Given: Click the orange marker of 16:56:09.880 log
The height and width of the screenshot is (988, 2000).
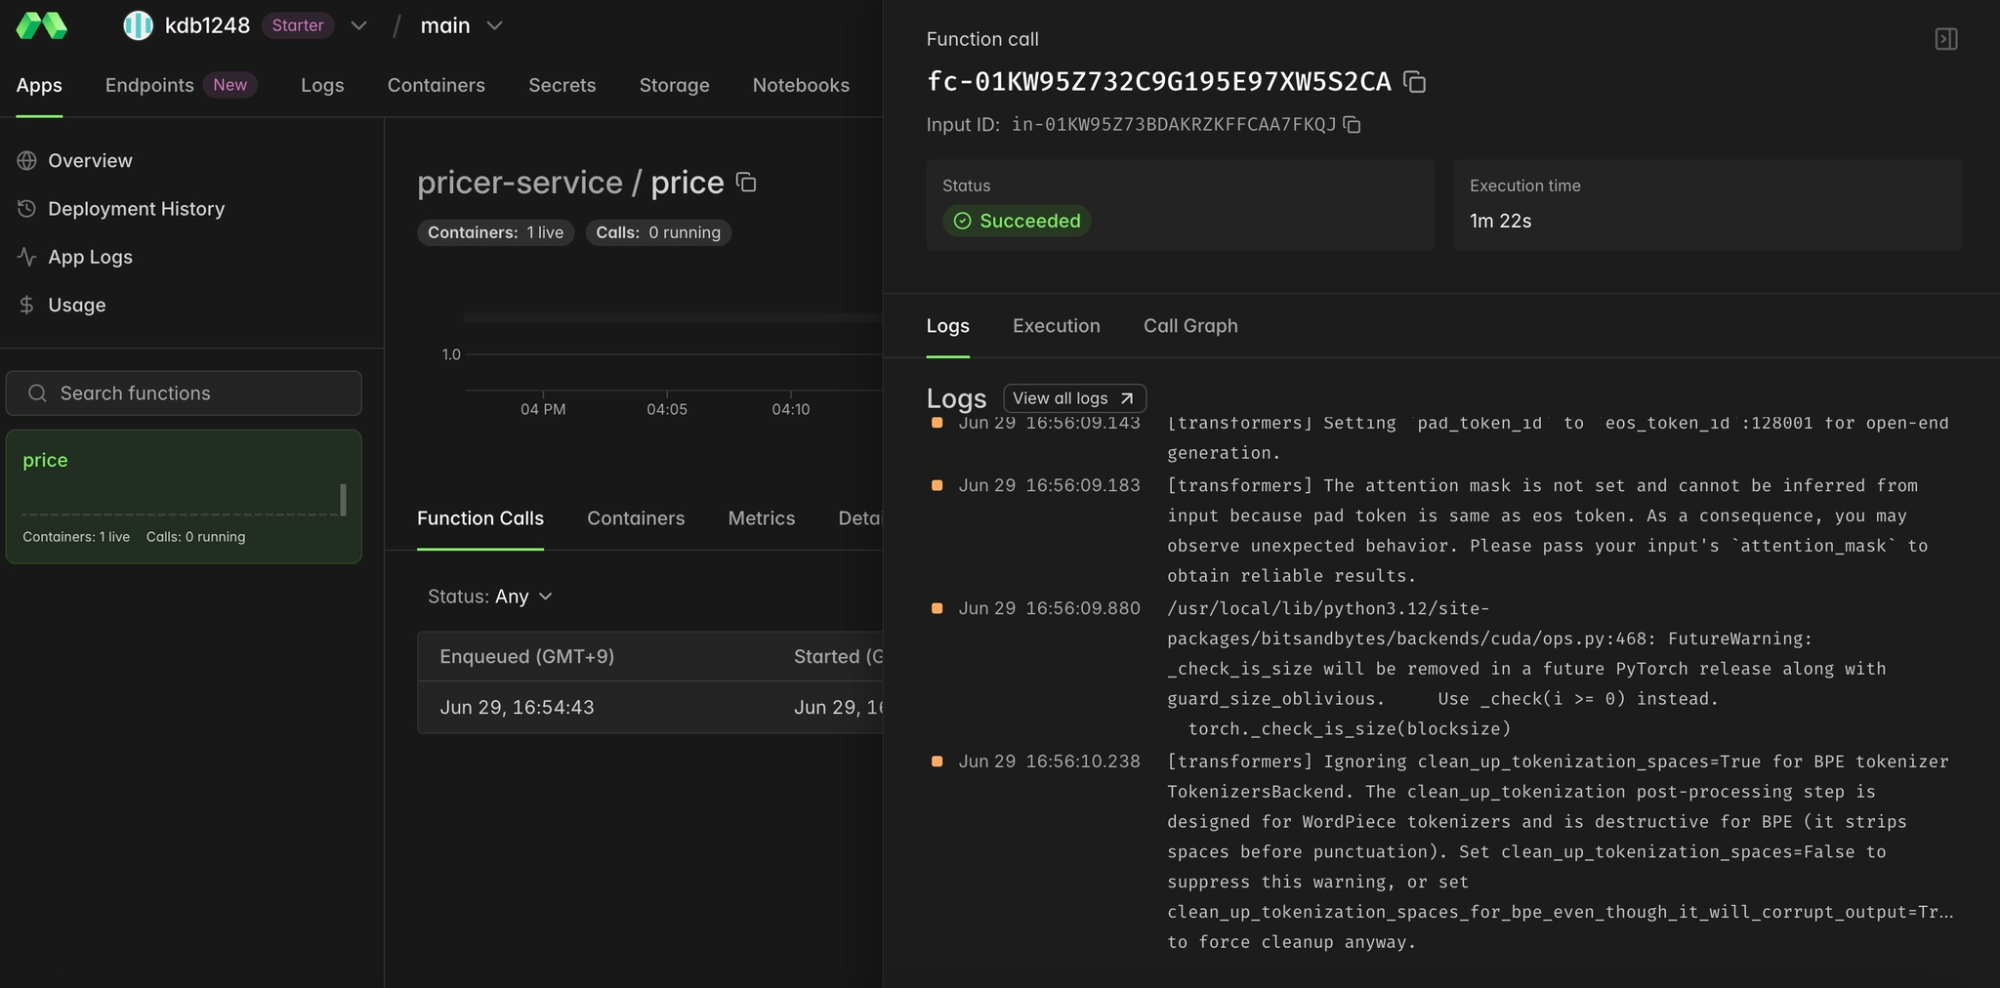Looking at the screenshot, I should point(937,608).
